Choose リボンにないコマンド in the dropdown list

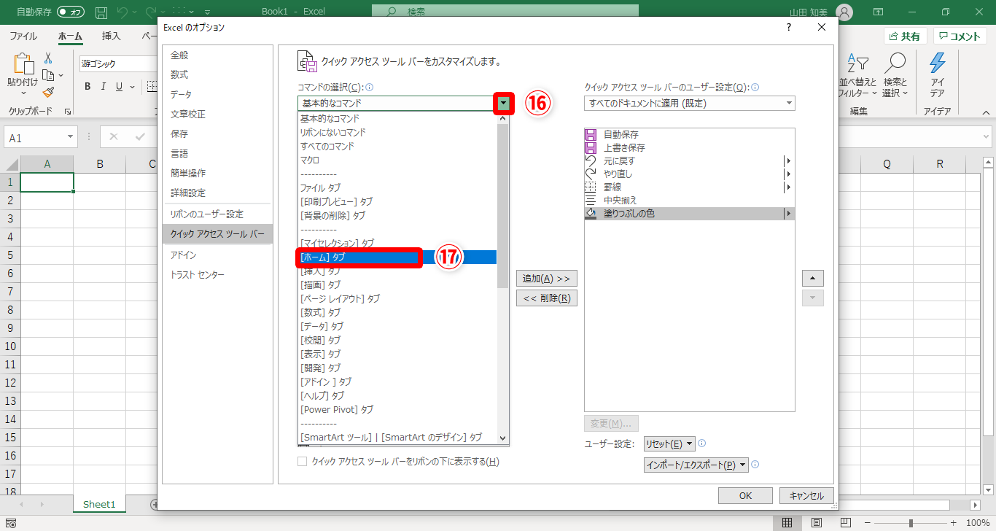pyautogui.click(x=397, y=133)
